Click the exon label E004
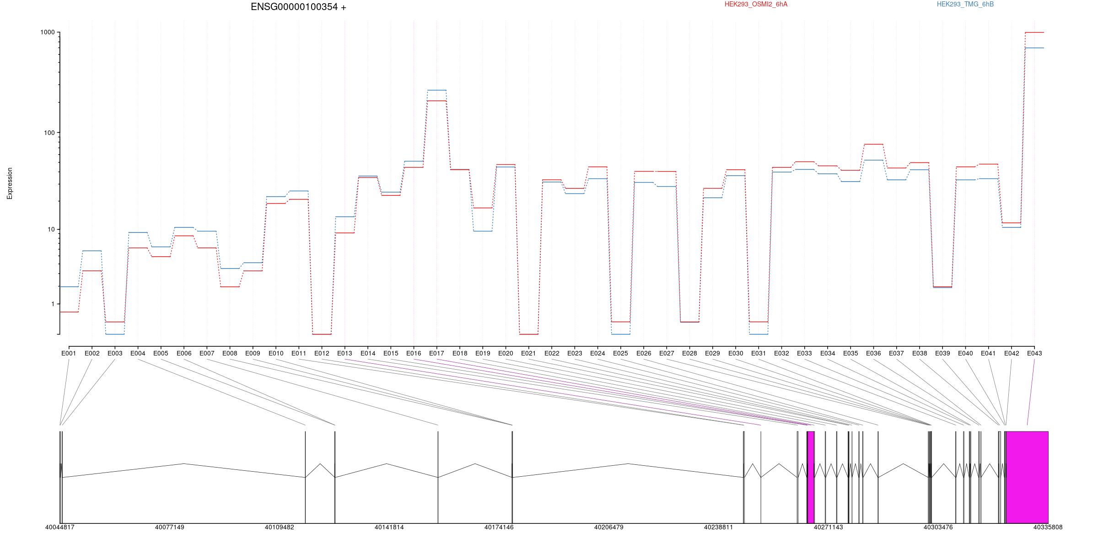1098x549 pixels. [x=138, y=353]
